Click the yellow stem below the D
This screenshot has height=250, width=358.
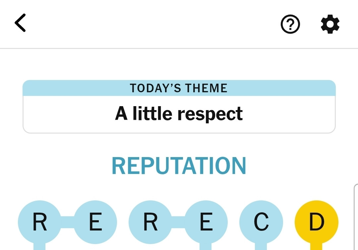coord(316,246)
